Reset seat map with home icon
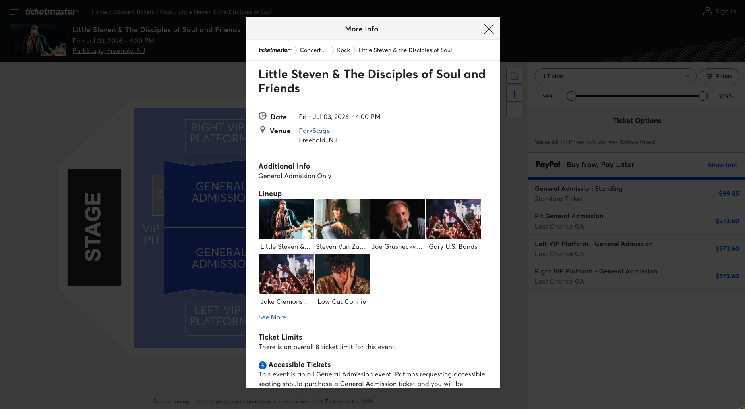This screenshot has height=409, width=745. point(514,76)
